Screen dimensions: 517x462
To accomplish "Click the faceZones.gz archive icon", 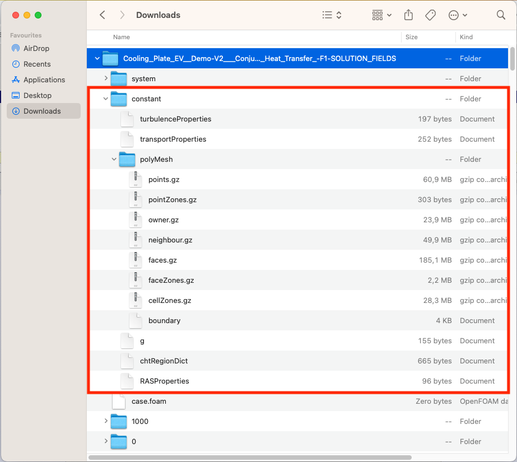I will tap(136, 280).
